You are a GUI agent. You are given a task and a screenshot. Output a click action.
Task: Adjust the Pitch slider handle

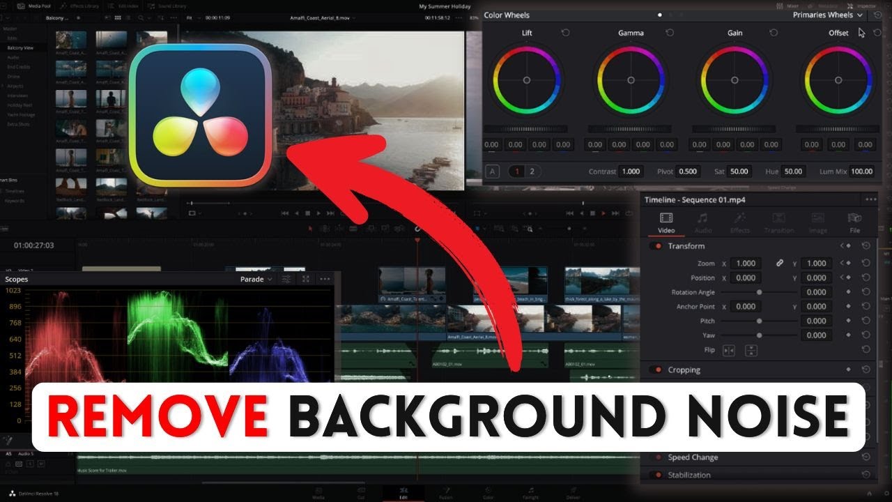click(x=759, y=321)
